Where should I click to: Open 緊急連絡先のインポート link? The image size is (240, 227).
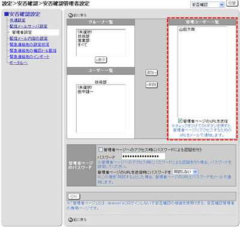click(x=29, y=57)
